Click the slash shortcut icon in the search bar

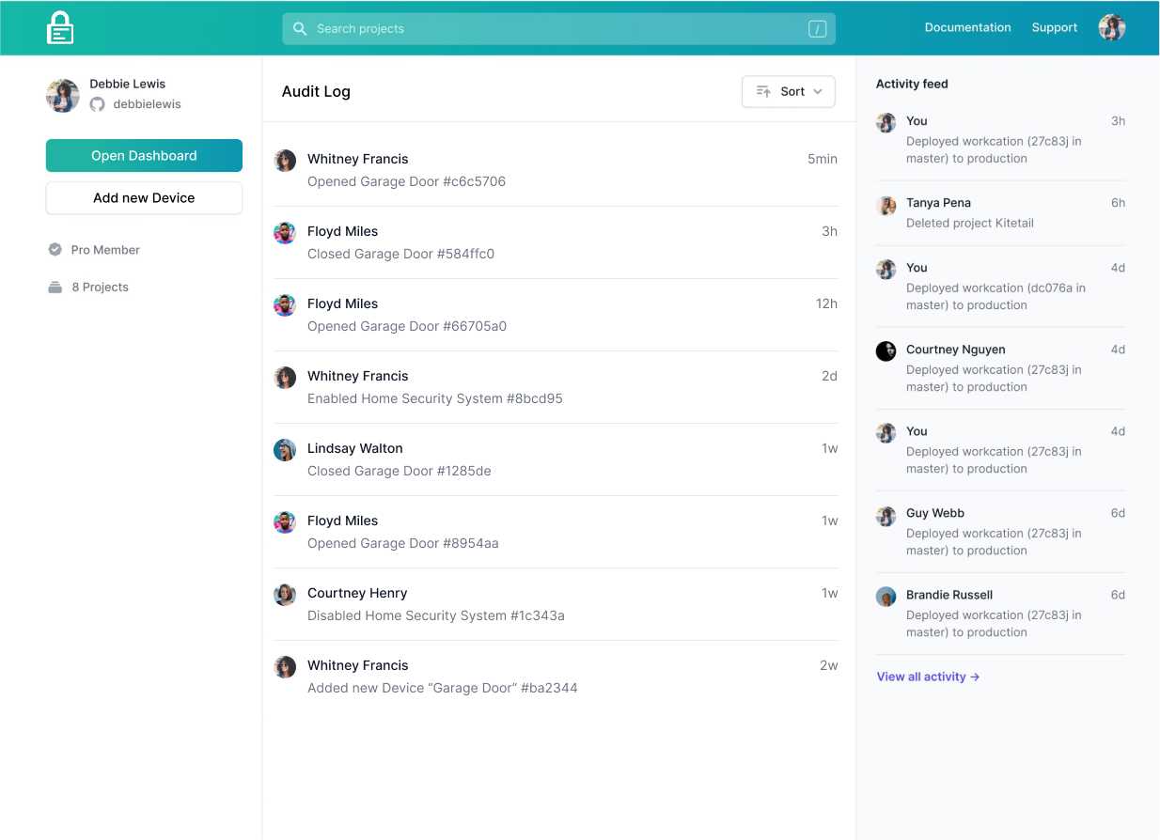(x=817, y=28)
